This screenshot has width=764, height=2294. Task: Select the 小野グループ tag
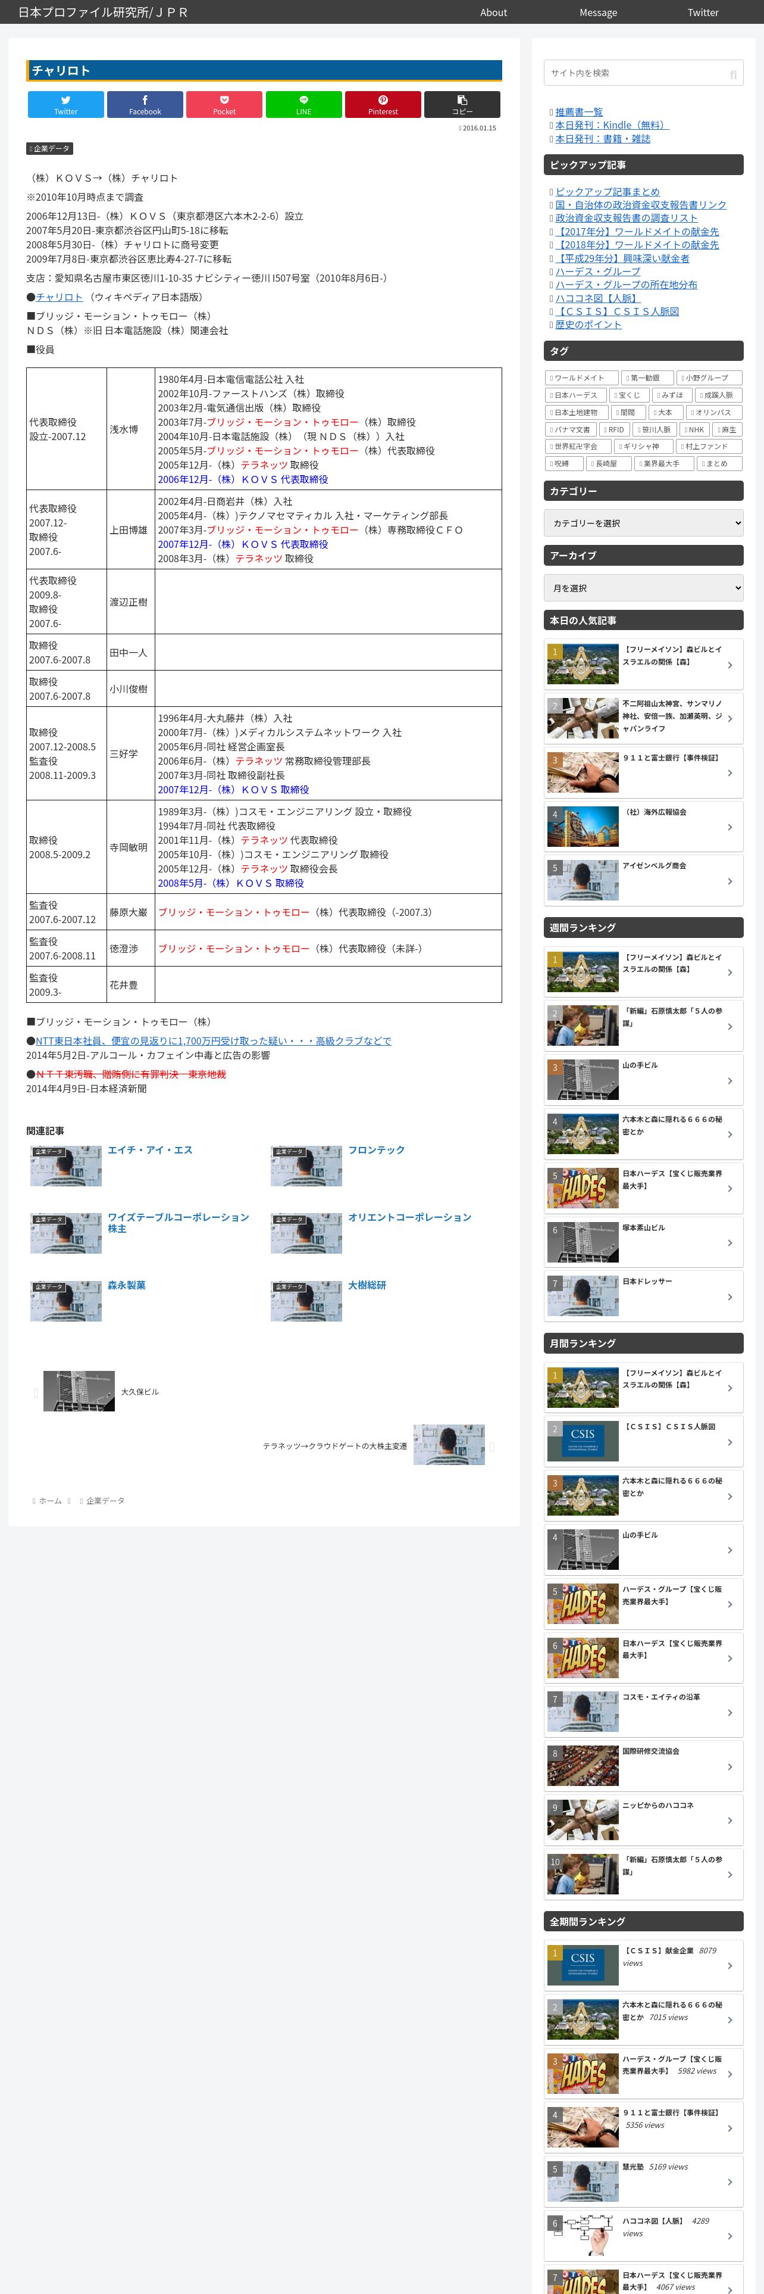tap(709, 378)
